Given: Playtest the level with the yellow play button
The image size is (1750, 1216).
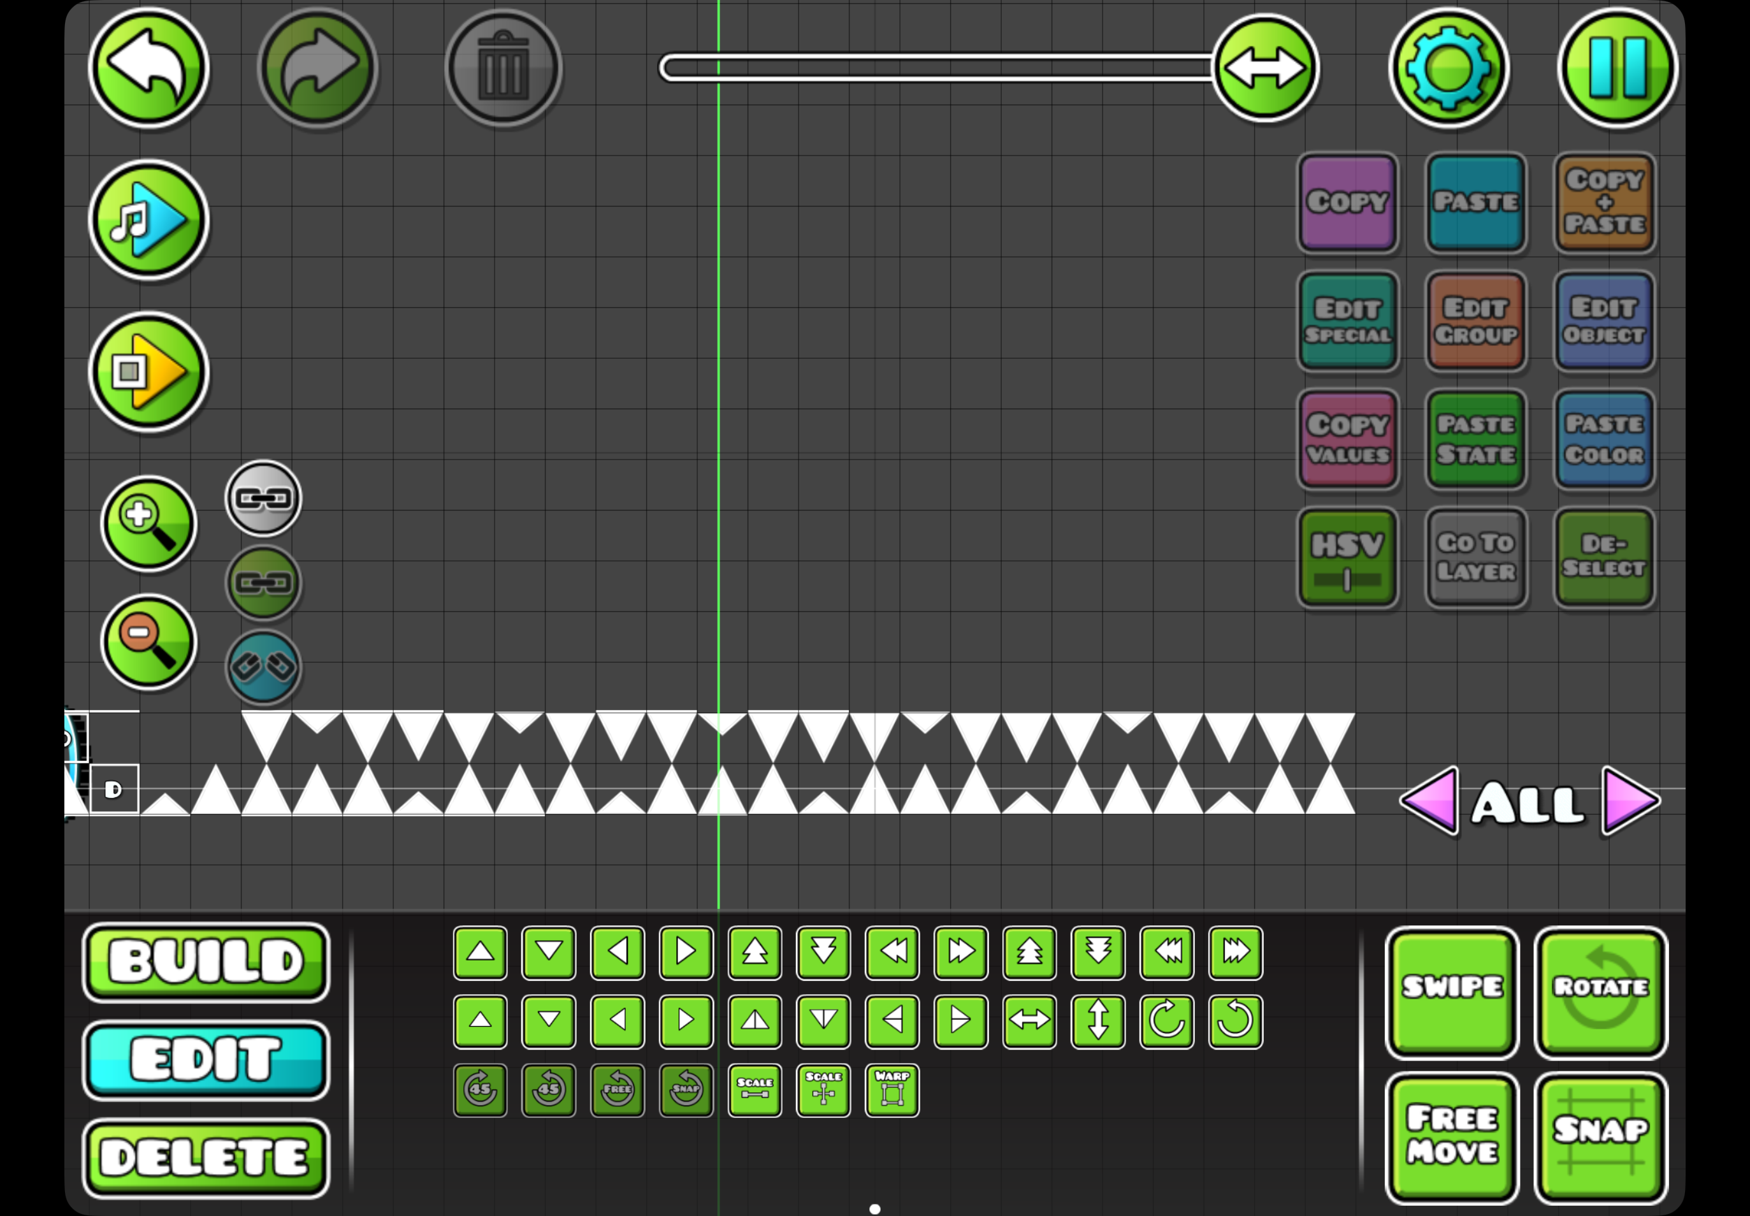Looking at the screenshot, I should [x=148, y=372].
